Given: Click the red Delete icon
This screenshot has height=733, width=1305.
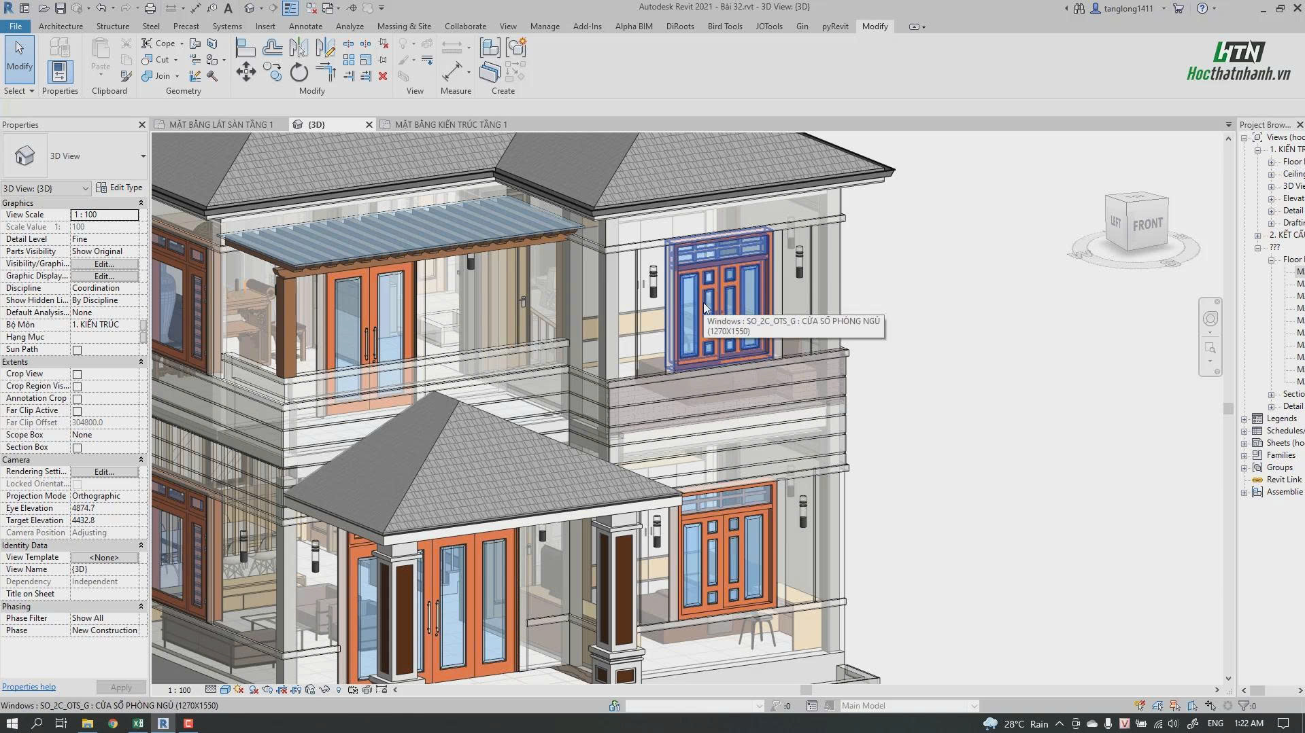Looking at the screenshot, I should 383,76.
